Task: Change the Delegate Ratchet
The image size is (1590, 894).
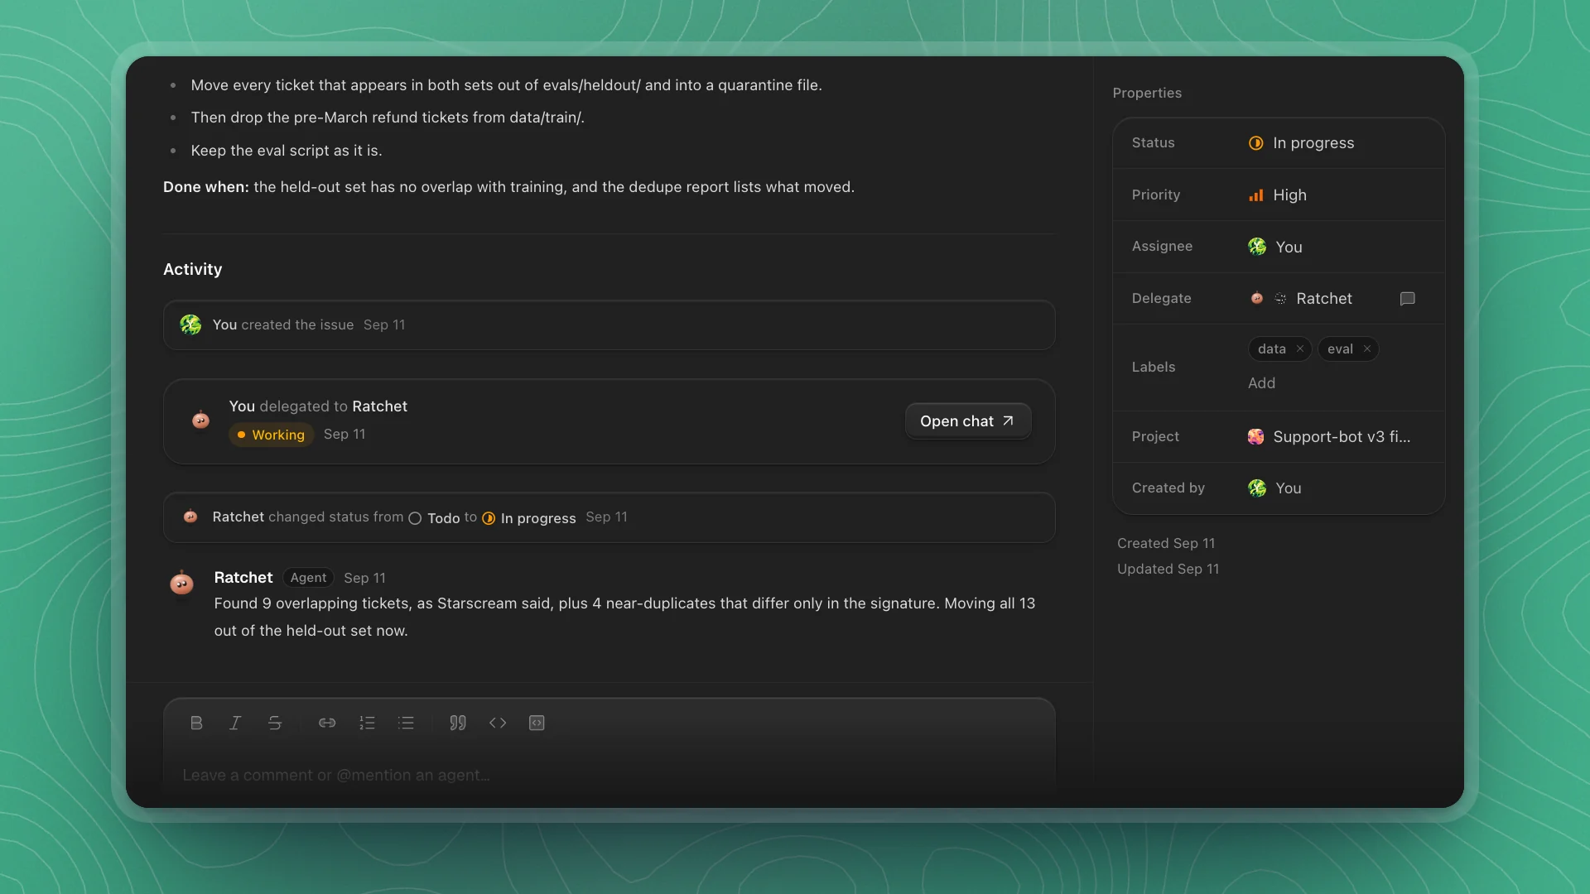Action: point(1300,299)
